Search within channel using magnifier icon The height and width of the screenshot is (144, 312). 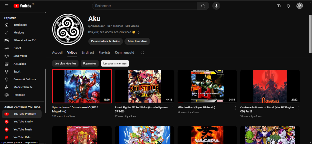tap(142, 53)
